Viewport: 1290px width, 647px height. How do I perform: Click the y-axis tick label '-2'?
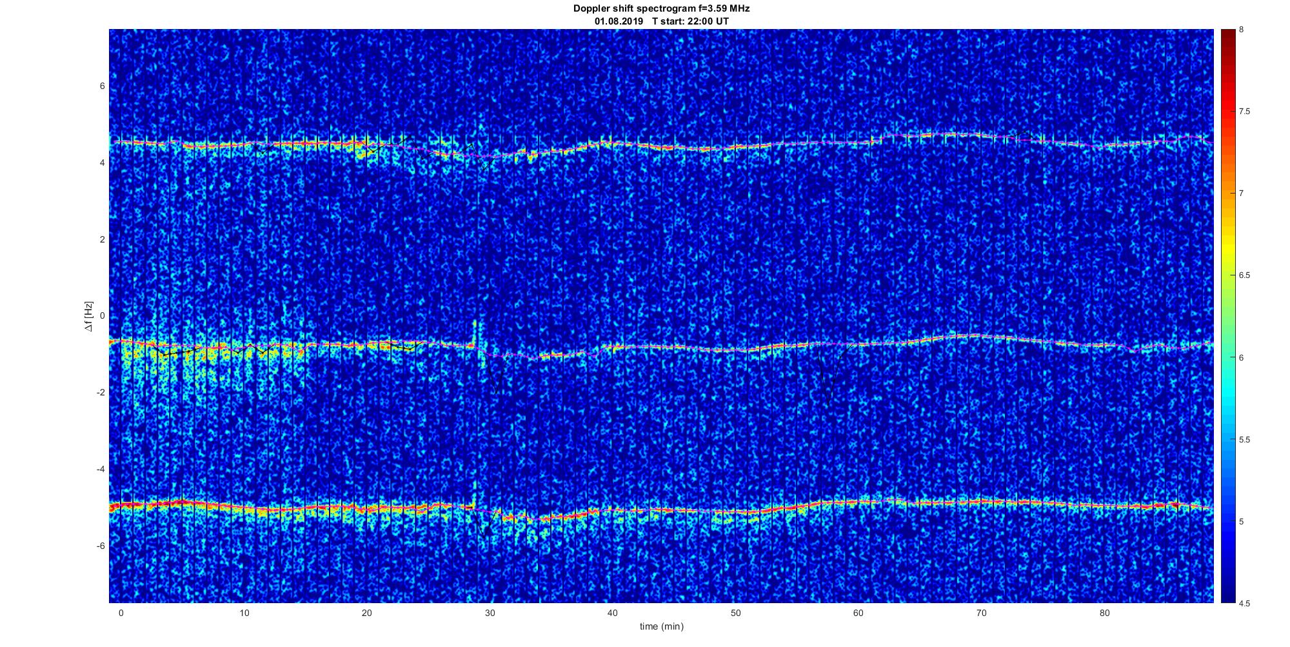click(101, 392)
